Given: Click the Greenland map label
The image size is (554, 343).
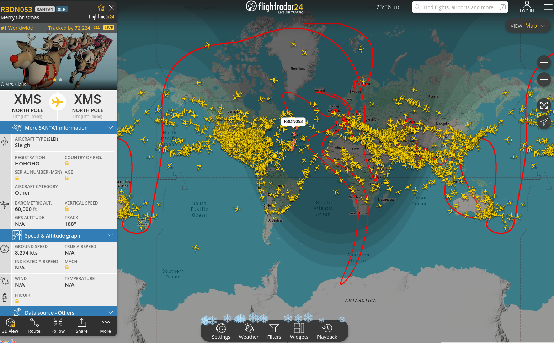Looking at the screenshot, I should (x=298, y=69).
